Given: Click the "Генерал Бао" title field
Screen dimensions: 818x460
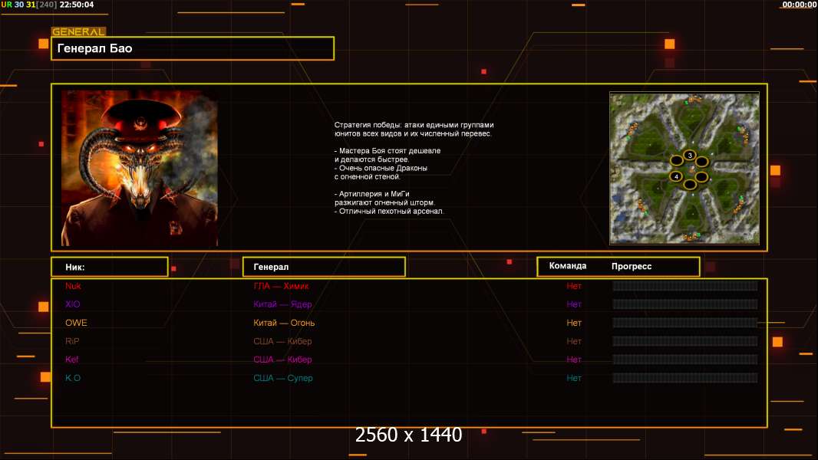Looking at the screenshot, I should [192, 48].
